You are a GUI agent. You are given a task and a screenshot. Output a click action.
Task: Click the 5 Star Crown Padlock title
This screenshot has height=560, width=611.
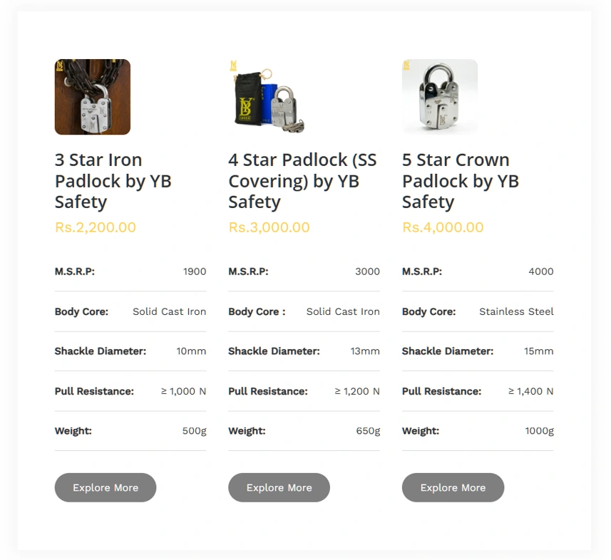coord(461,181)
